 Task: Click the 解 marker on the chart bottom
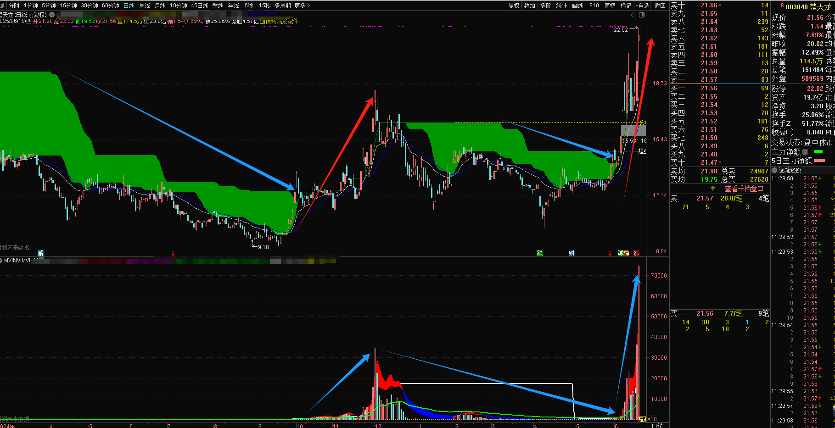pos(41,253)
